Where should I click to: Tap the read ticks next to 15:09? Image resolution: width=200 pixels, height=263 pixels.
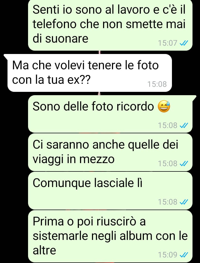pos(184,255)
